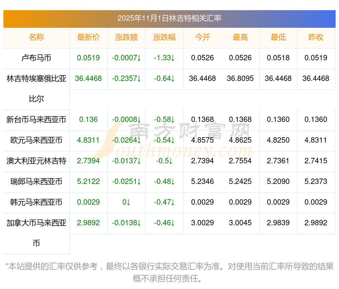This screenshot has height=289, width=339.
Task: Click 瑞郎 previous close 5.2373
Action: (316, 182)
